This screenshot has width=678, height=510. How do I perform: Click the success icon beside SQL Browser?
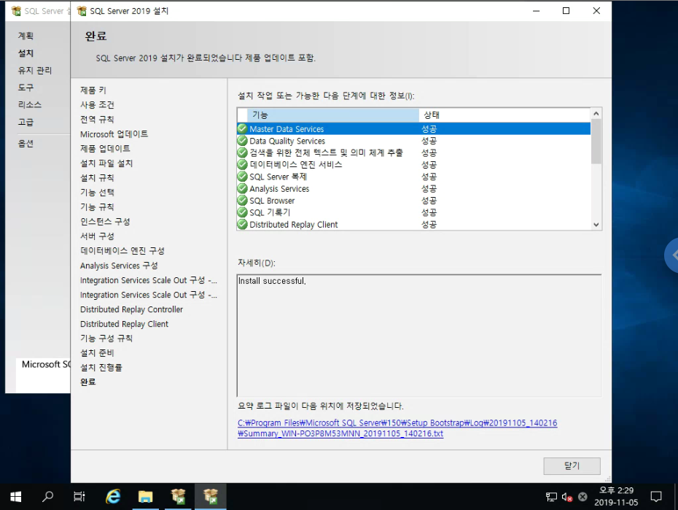click(x=243, y=201)
